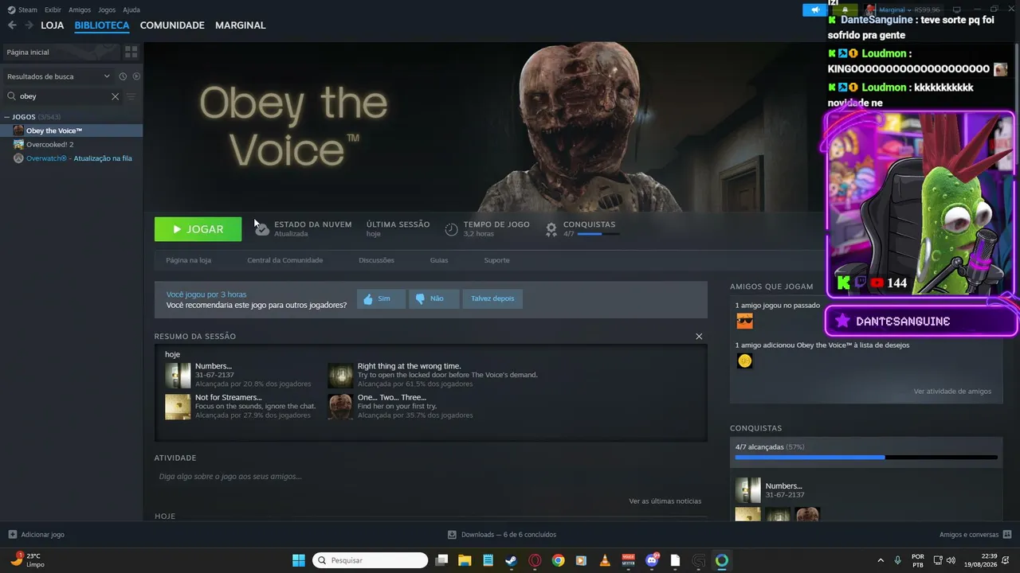The image size is (1020, 573).
Task: Click the yellow avatar of the wishlist friend
Action: pyautogui.click(x=744, y=361)
